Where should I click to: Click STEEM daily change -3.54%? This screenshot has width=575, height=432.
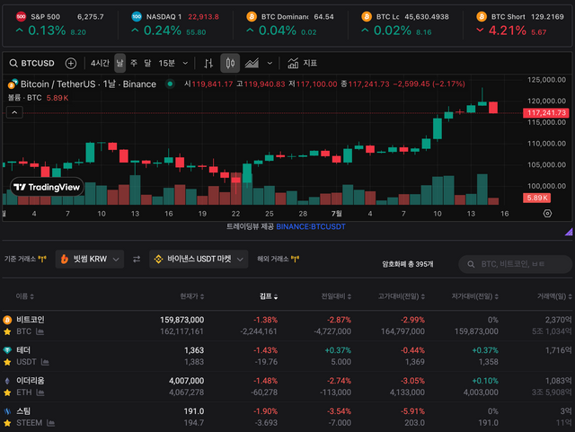339,411
